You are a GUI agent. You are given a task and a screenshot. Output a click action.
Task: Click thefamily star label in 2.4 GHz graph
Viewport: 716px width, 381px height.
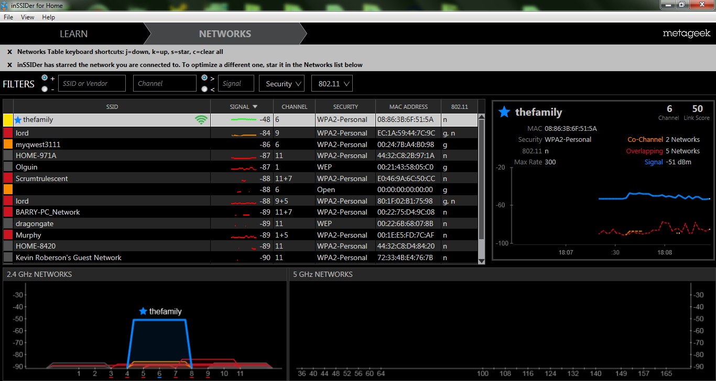point(160,311)
